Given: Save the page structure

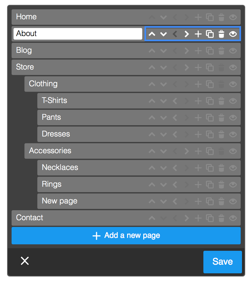Looking at the screenshot, I should click(x=223, y=262).
